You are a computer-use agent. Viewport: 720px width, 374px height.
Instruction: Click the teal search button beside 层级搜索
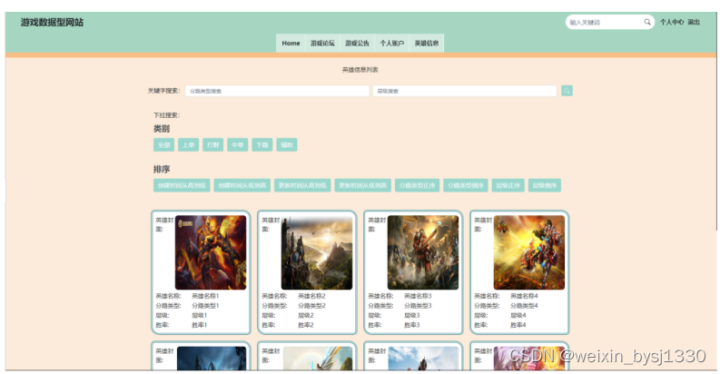[x=567, y=91]
